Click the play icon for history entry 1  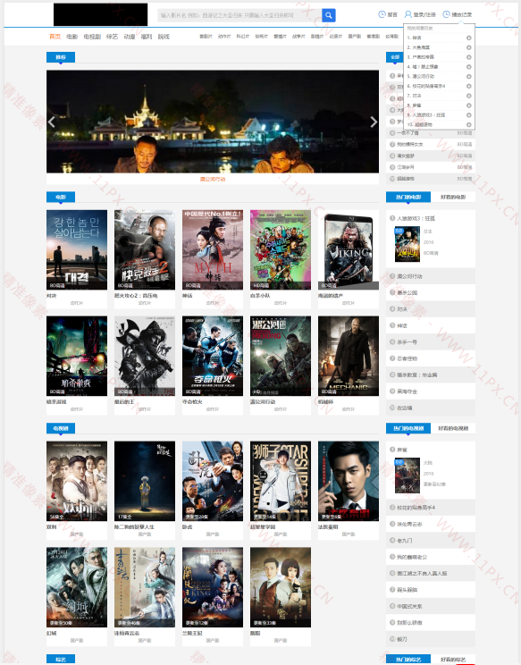click(469, 38)
